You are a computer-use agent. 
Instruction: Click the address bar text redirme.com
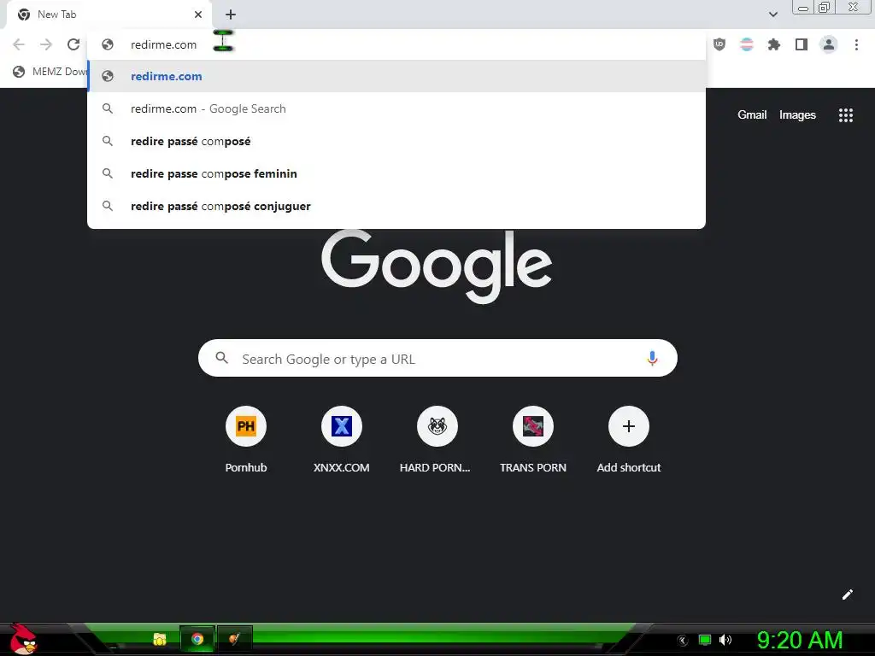coord(163,44)
